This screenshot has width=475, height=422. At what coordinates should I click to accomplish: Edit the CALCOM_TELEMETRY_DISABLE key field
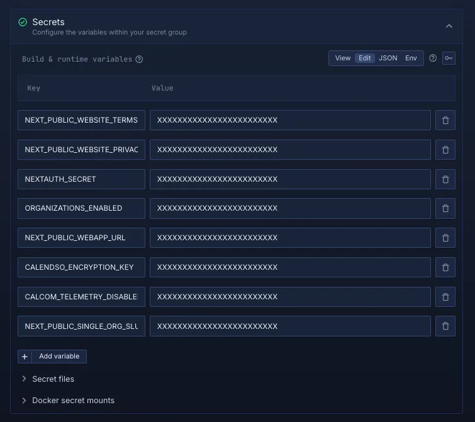[82, 297]
